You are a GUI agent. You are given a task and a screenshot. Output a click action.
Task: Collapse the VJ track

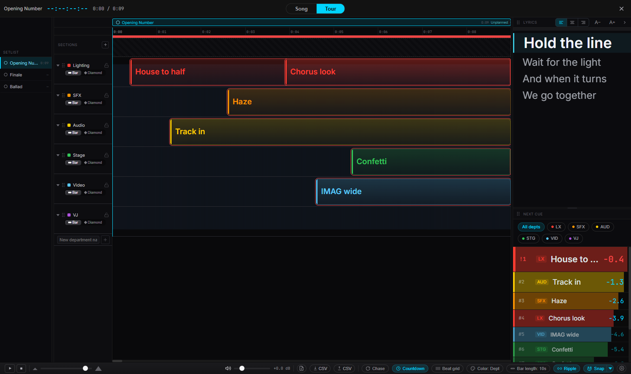coord(58,215)
